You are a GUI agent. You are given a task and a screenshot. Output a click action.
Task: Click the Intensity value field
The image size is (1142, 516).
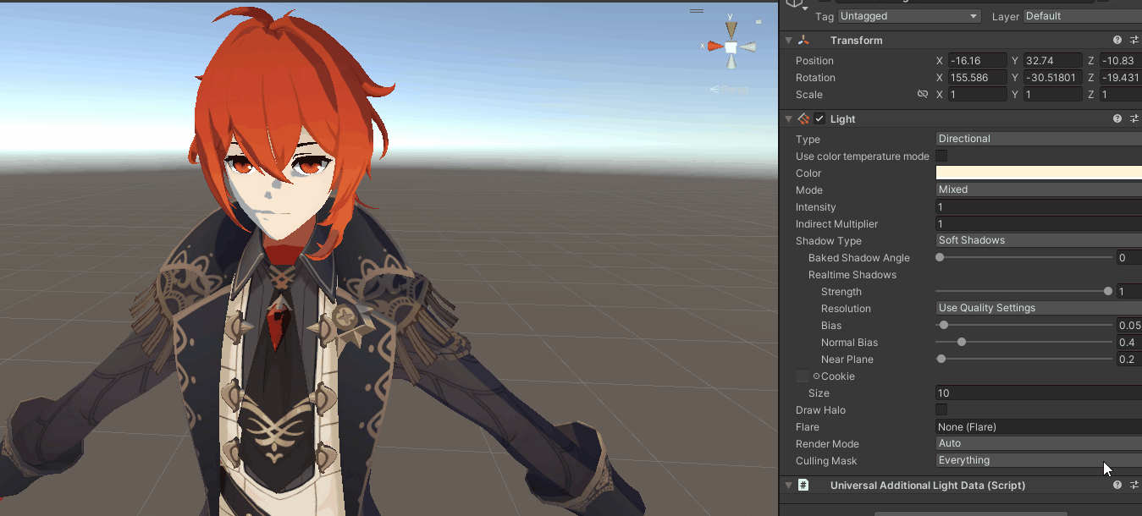[1039, 206]
